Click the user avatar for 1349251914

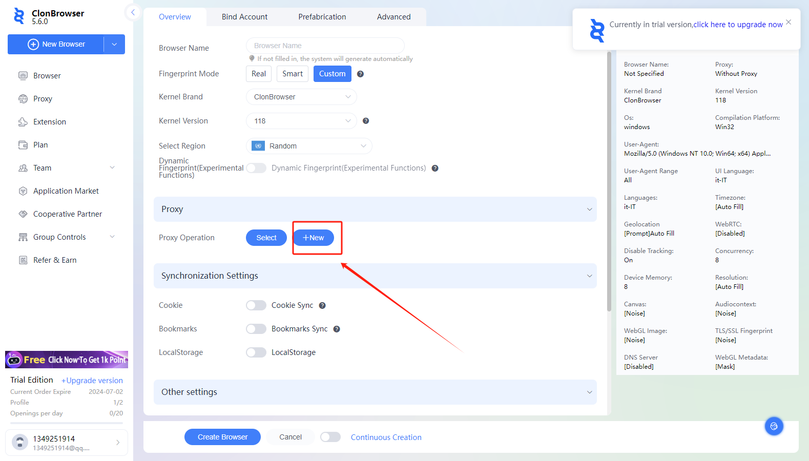[x=20, y=442]
